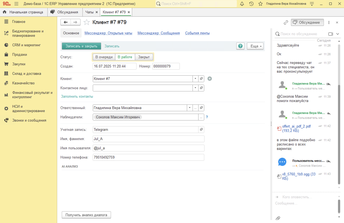Click the copy link chain icon

tap(286, 22)
